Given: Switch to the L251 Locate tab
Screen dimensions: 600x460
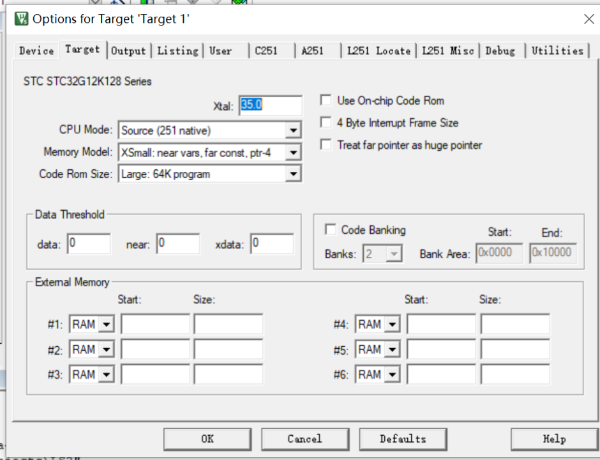Looking at the screenshot, I should point(379,51).
